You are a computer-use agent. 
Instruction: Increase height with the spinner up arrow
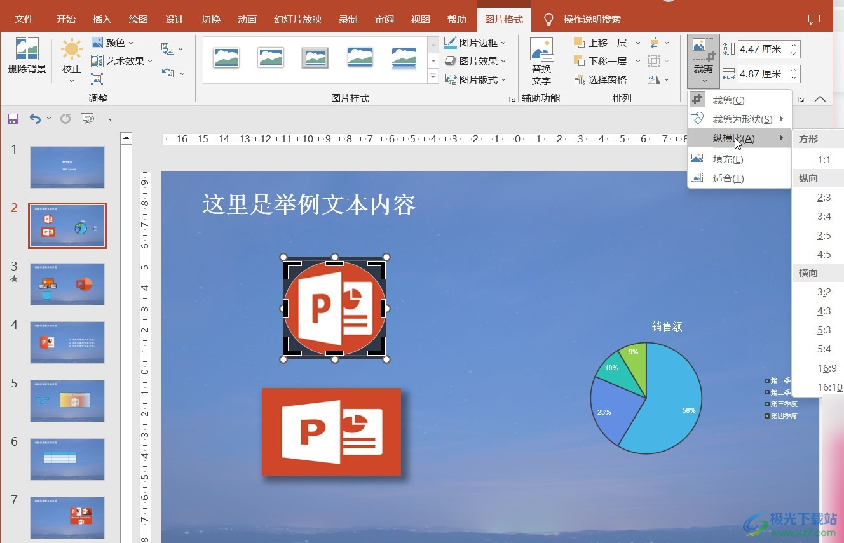(794, 45)
